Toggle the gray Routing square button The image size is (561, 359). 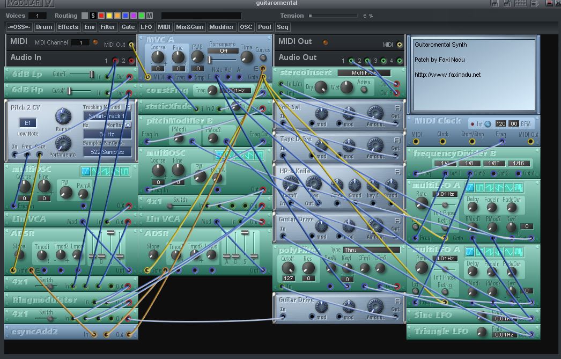[x=84, y=16]
